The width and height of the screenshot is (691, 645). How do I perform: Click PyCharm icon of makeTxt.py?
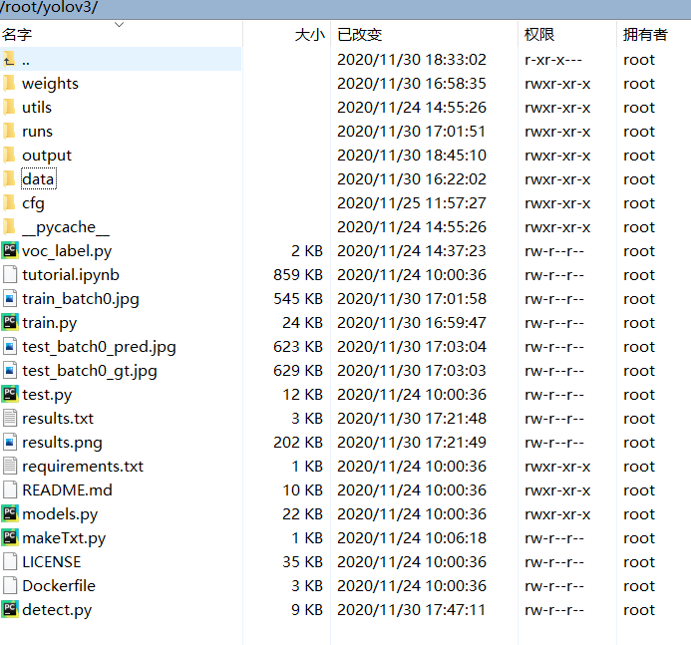coord(10,537)
